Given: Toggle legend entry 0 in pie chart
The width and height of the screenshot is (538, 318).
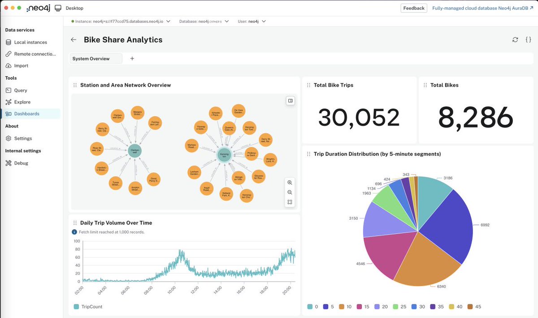Looking at the screenshot, I should point(312,307).
